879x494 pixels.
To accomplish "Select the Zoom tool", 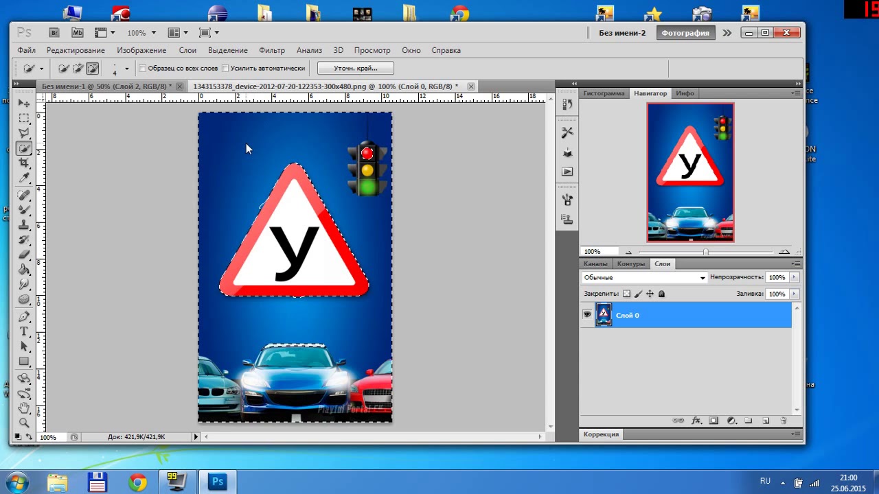I will 24,423.
